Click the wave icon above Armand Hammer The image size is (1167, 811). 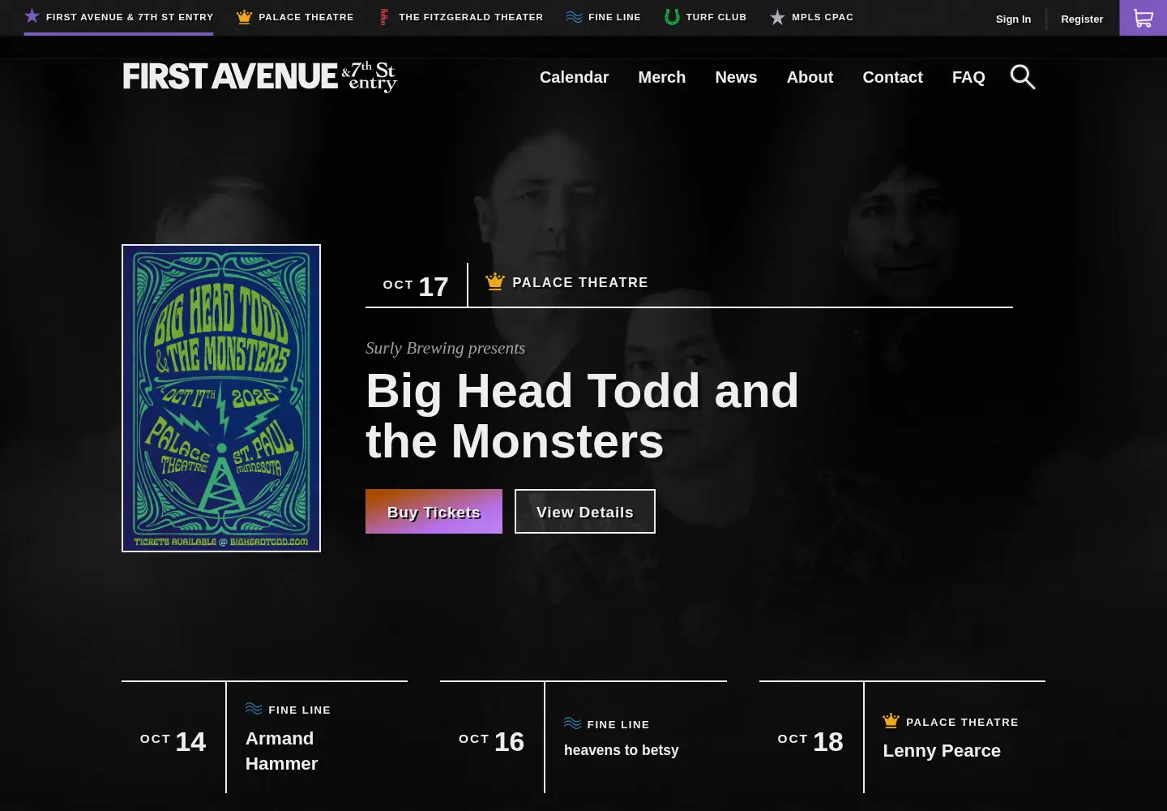[x=254, y=709]
